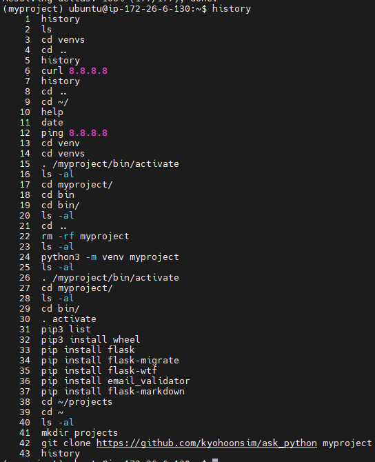Click the 'mkdir projects' history line

(79, 433)
